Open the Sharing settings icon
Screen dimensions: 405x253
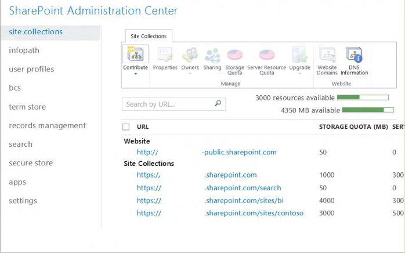point(212,55)
